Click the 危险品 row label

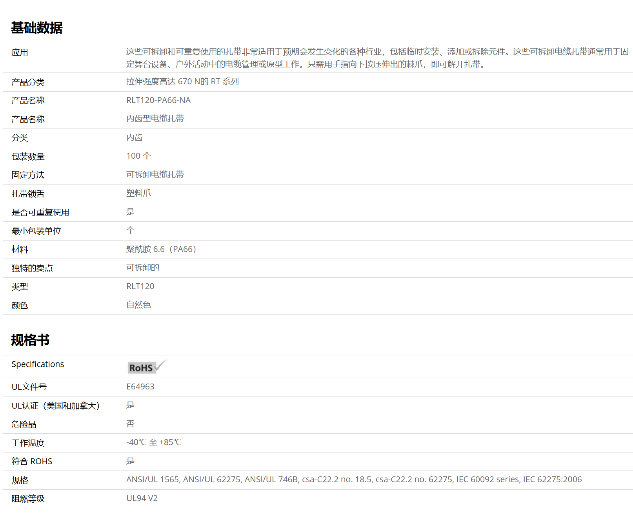pos(24,424)
